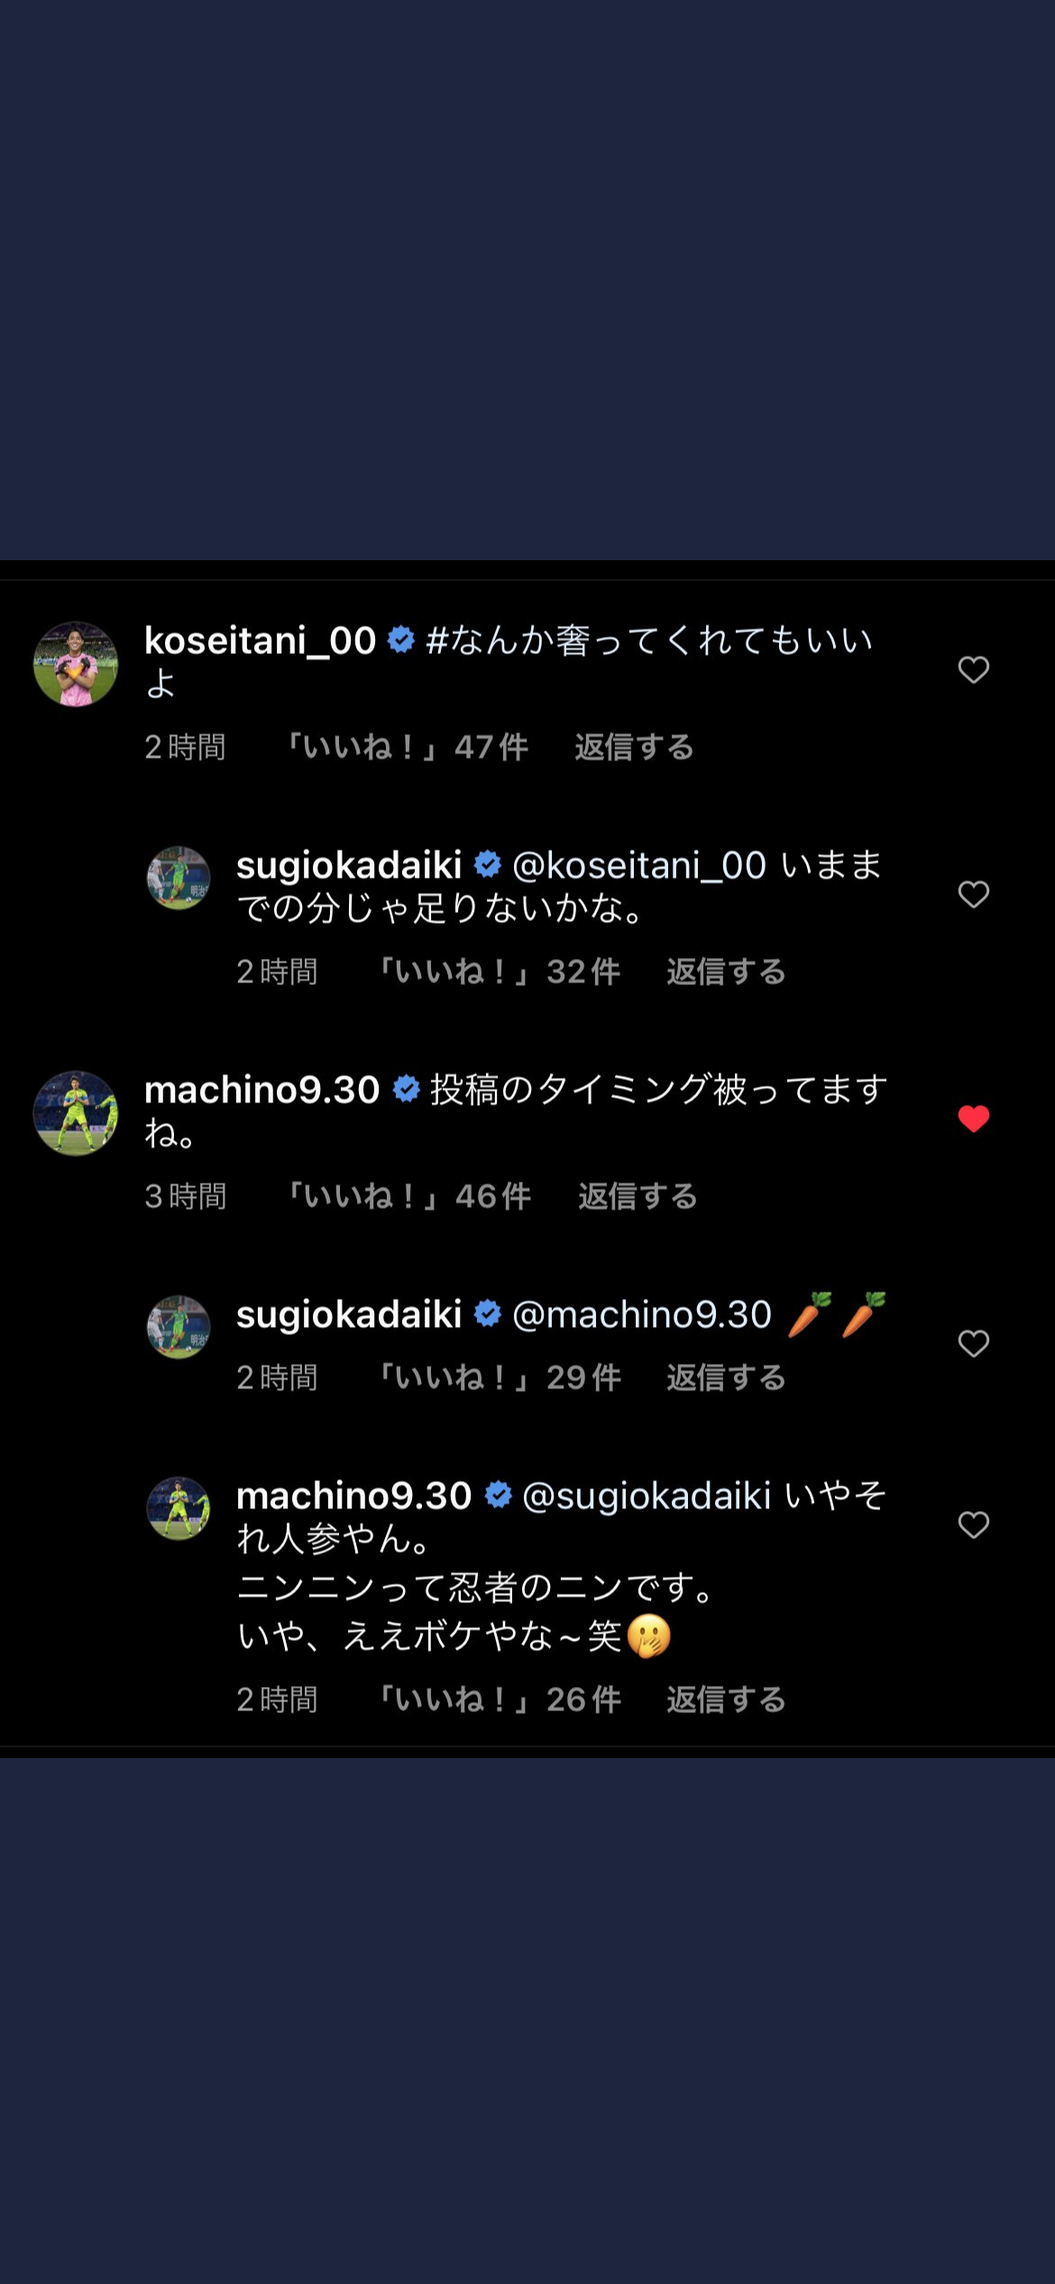Tap heart on sugiokadaiki's reply to koseitani_00
This screenshot has height=2284, width=1055.
click(x=973, y=894)
